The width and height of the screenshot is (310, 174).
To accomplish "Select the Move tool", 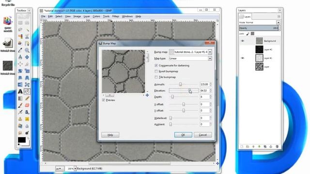I will click(27, 57).
